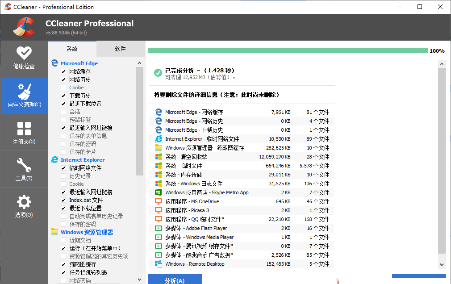Select the 自定义清理 broom icon
Image resolution: width=451 pixels, height=284 pixels.
point(24,96)
